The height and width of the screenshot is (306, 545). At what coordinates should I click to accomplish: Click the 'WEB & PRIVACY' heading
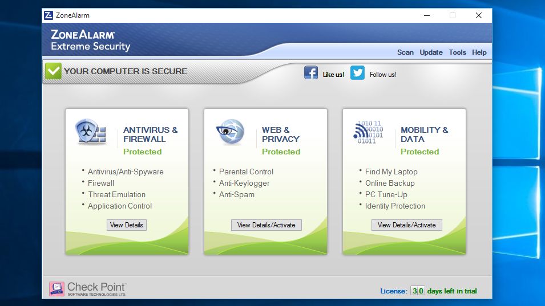(x=281, y=134)
